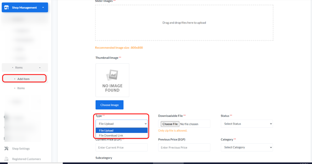This screenshot has height=164, width=312.
Task: Open the Select Category dropdown
Action: (247, 147)
